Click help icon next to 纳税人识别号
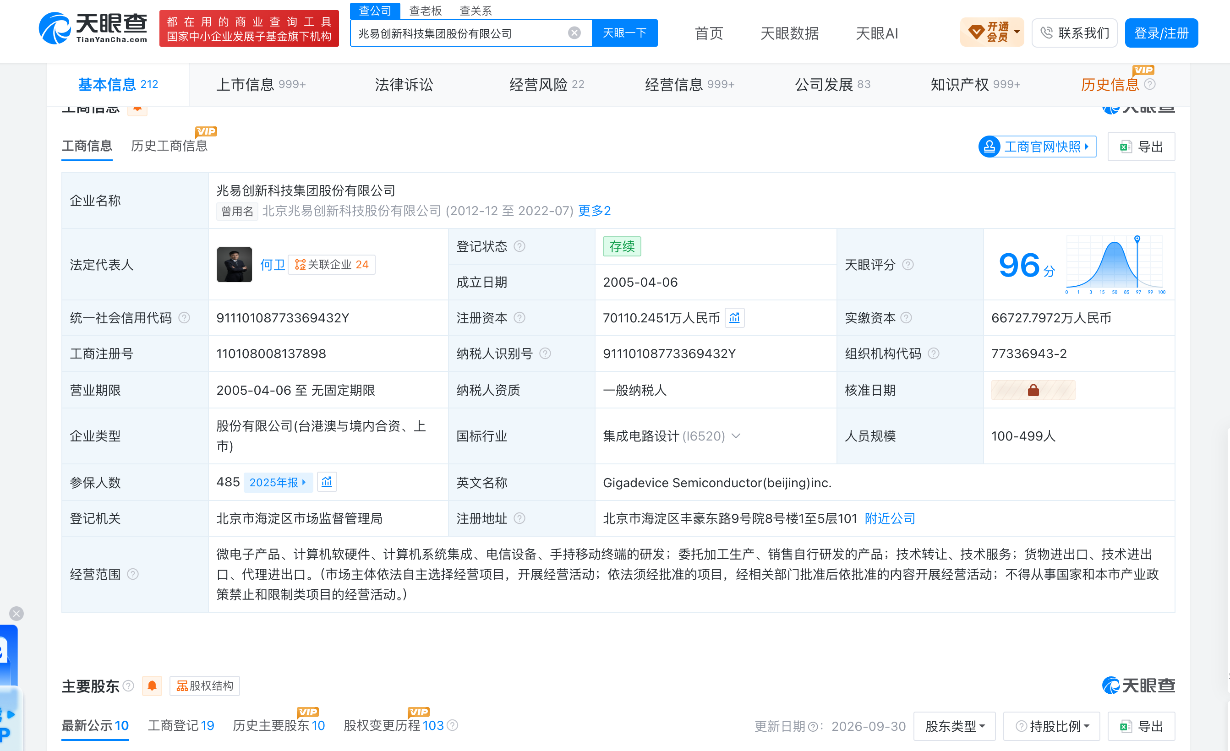This screenshot has height=751, width=1230. click(x=545, y=354)
